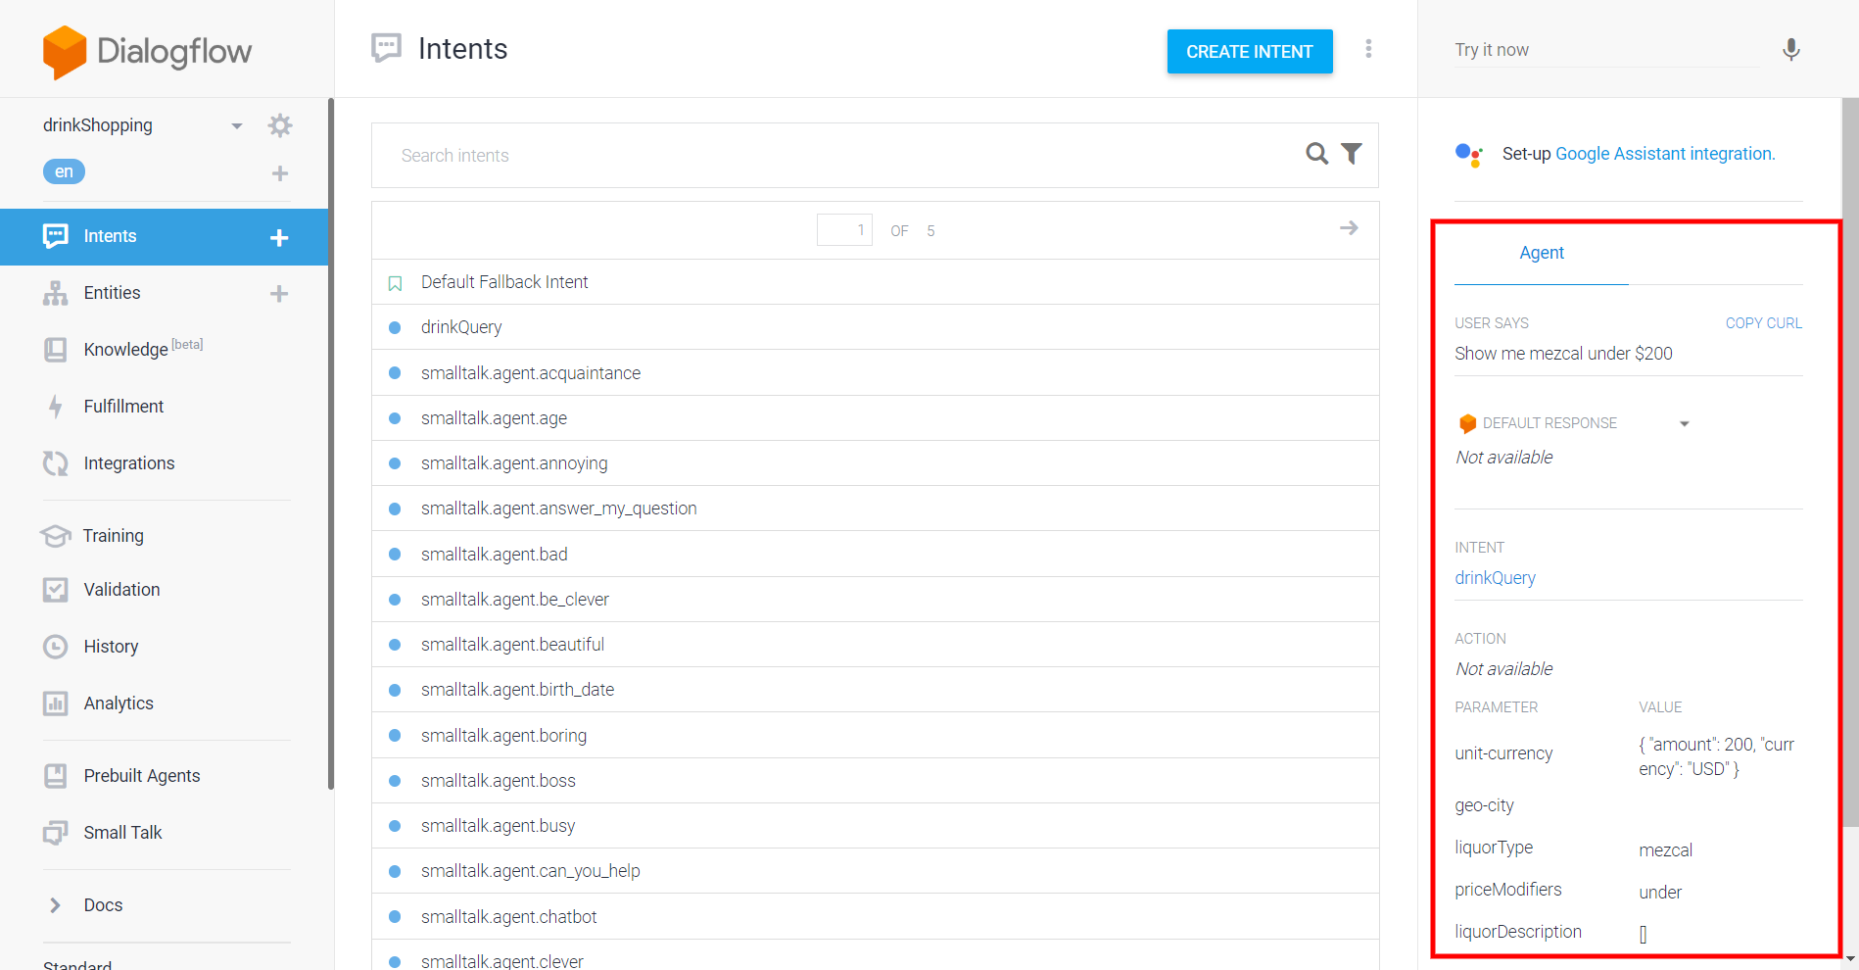Open smalltalk.agent.can_you_help intent
This screenshot has width=1859, height=970.
[x=876, y=871]
